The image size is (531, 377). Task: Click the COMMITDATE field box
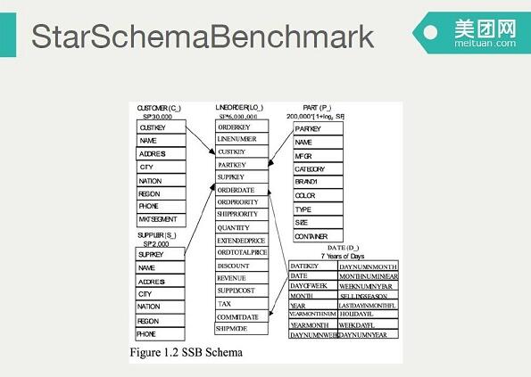pos(242,316)
